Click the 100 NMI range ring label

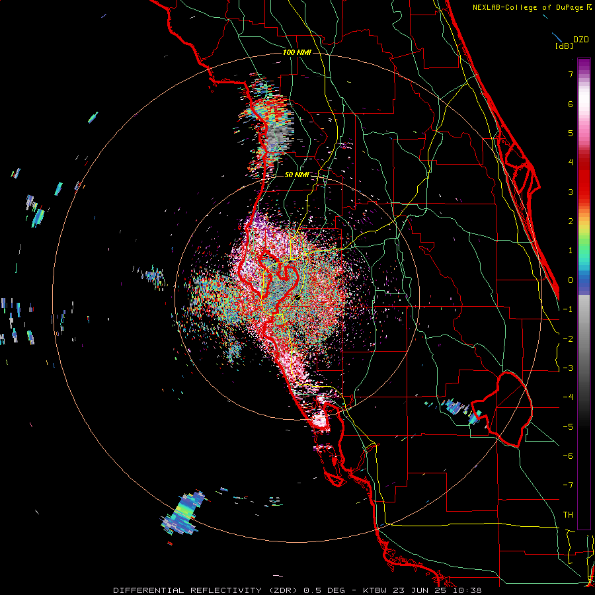[297, 52]
